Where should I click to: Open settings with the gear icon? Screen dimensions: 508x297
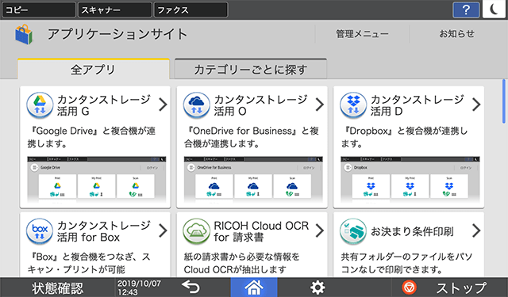(x=317, y=287)
